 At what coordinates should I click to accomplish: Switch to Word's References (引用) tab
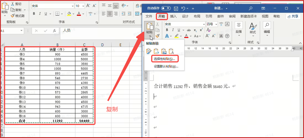click(209, 16)
